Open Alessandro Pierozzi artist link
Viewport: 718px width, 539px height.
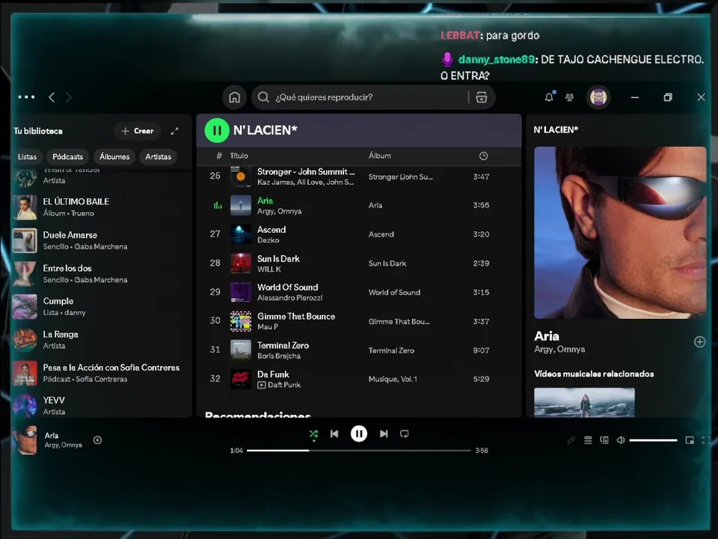(290, 298)
